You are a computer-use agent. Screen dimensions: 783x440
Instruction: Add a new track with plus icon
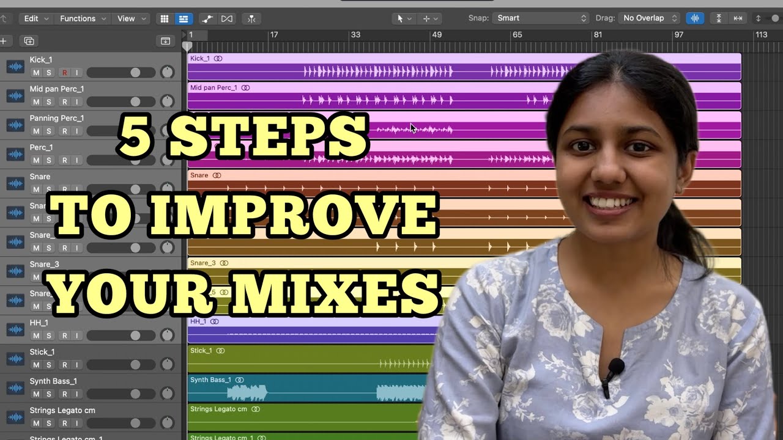(x=3, y=41)
